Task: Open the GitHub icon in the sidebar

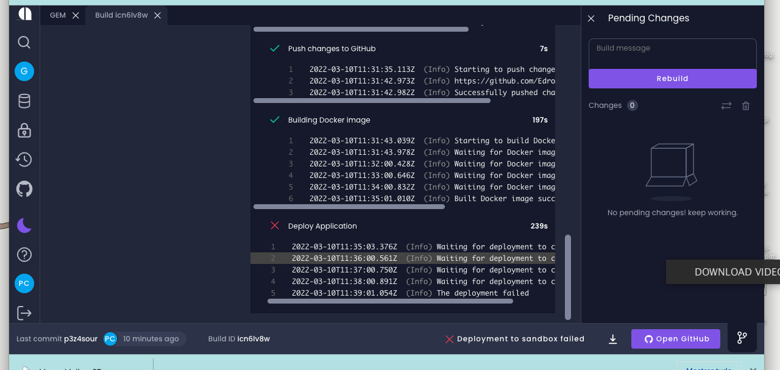Action: (24, 189)
